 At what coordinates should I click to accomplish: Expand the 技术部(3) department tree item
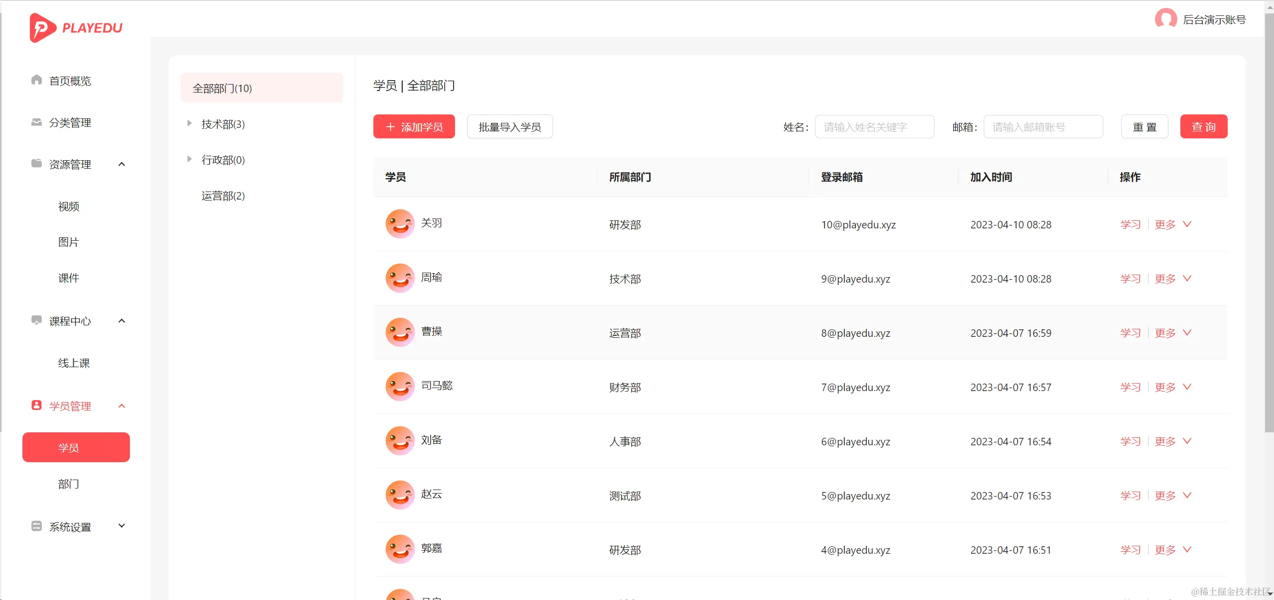(189, 123)
